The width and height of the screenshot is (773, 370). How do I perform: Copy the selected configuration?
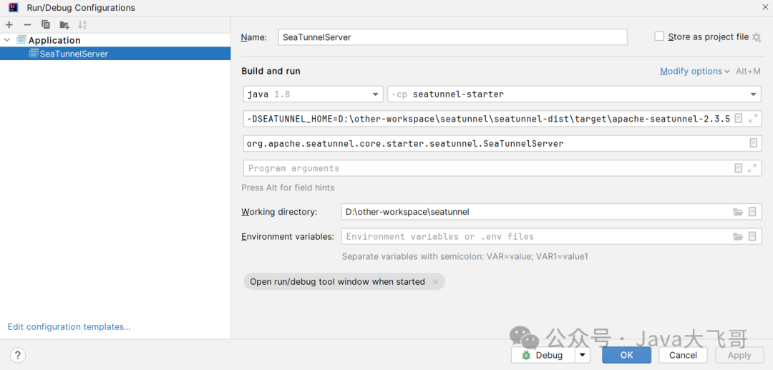(x=46, y=24)
